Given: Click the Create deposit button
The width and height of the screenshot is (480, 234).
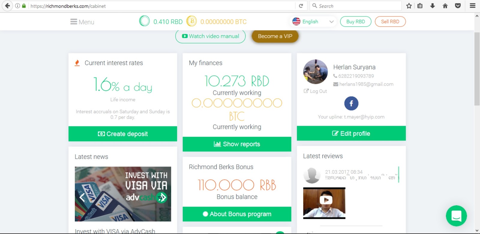Looking at the screenshot, I should (x=123, y=134).
